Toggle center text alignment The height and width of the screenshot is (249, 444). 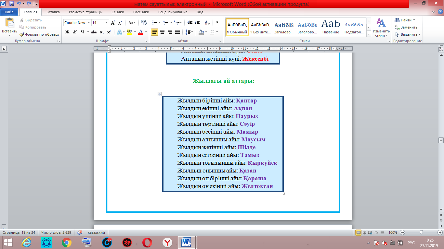[162, 32]
